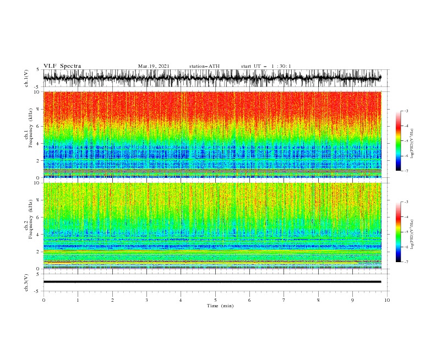This screenshot has width=436, height=337.
Task: Click the "-3" tick on the ch.2 color bar
Action: click(406, 202)
